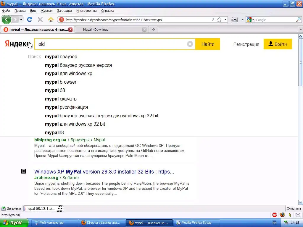Select suggestion "mypal browser"
Image resolution: width=303 pixels, height=227 pixels.
[x=60, y=82]
